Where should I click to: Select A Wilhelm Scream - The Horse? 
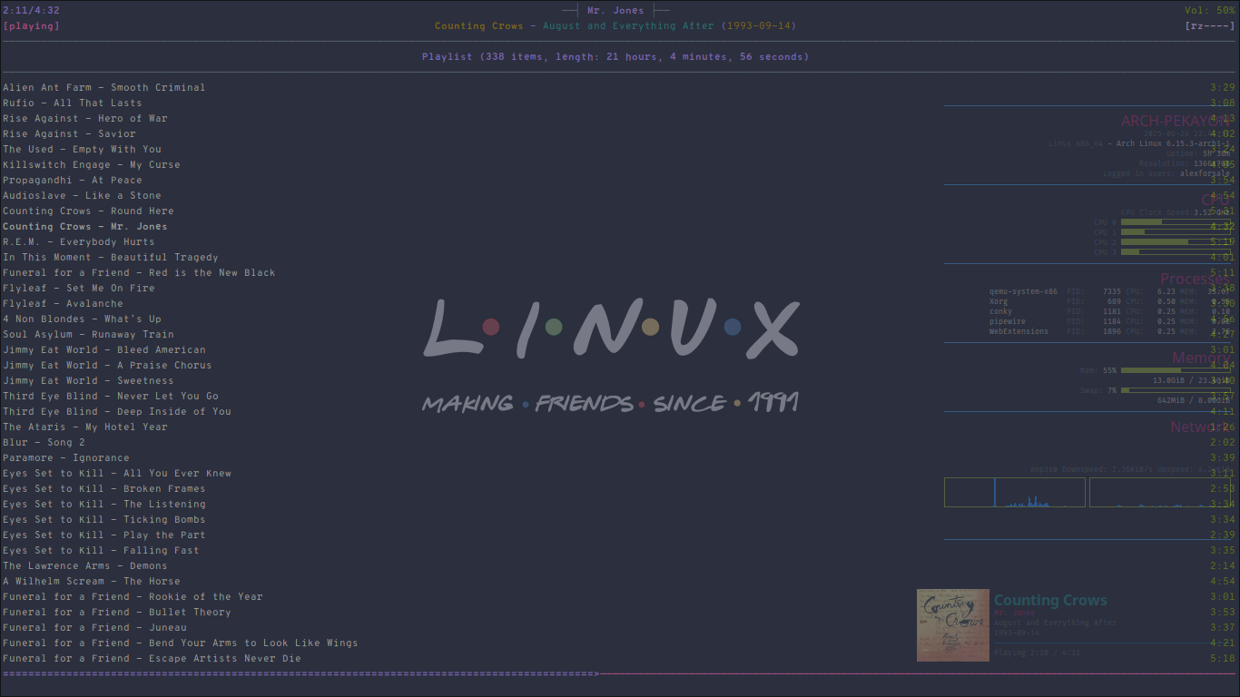click(92, 582)
